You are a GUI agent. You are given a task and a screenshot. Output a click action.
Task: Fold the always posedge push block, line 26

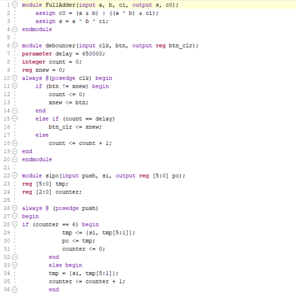coord(15,208)
